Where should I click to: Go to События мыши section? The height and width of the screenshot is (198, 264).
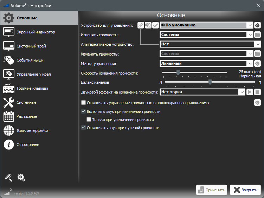pos(39,60)
